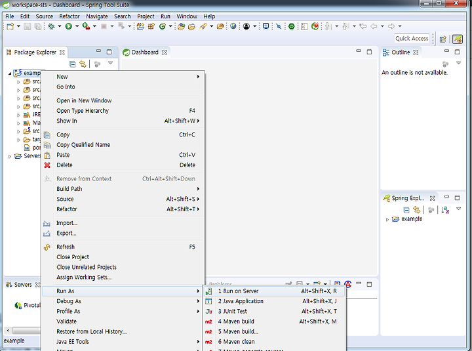Toggle Link with Editor in Spring Explorer
Viewport: 472px width, 351px height.
(417, 210)
